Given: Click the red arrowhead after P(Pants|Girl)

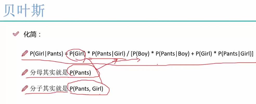Looking at the screenshot, I should pyautogui.click(x=138, y=60).
